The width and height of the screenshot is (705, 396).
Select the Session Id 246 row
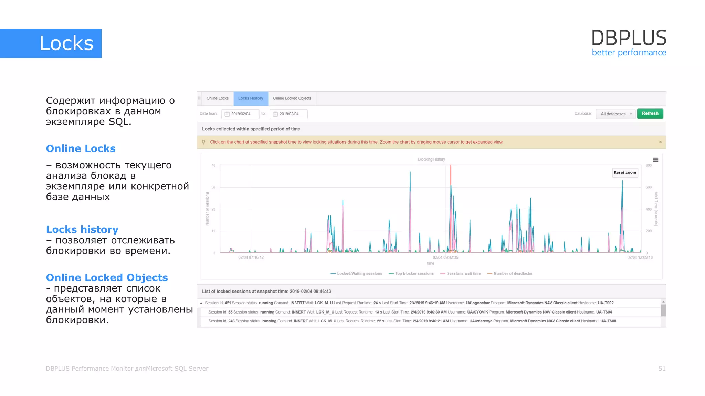pos(430,321)
